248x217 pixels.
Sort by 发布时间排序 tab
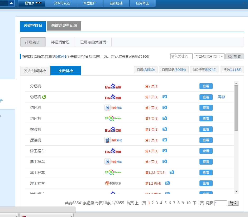[x=35, y=71]
